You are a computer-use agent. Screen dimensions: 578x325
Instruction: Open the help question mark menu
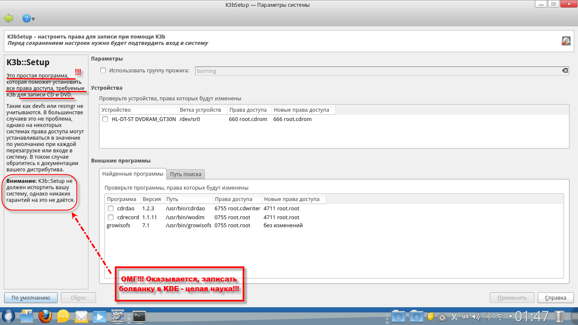click(28, 19)
